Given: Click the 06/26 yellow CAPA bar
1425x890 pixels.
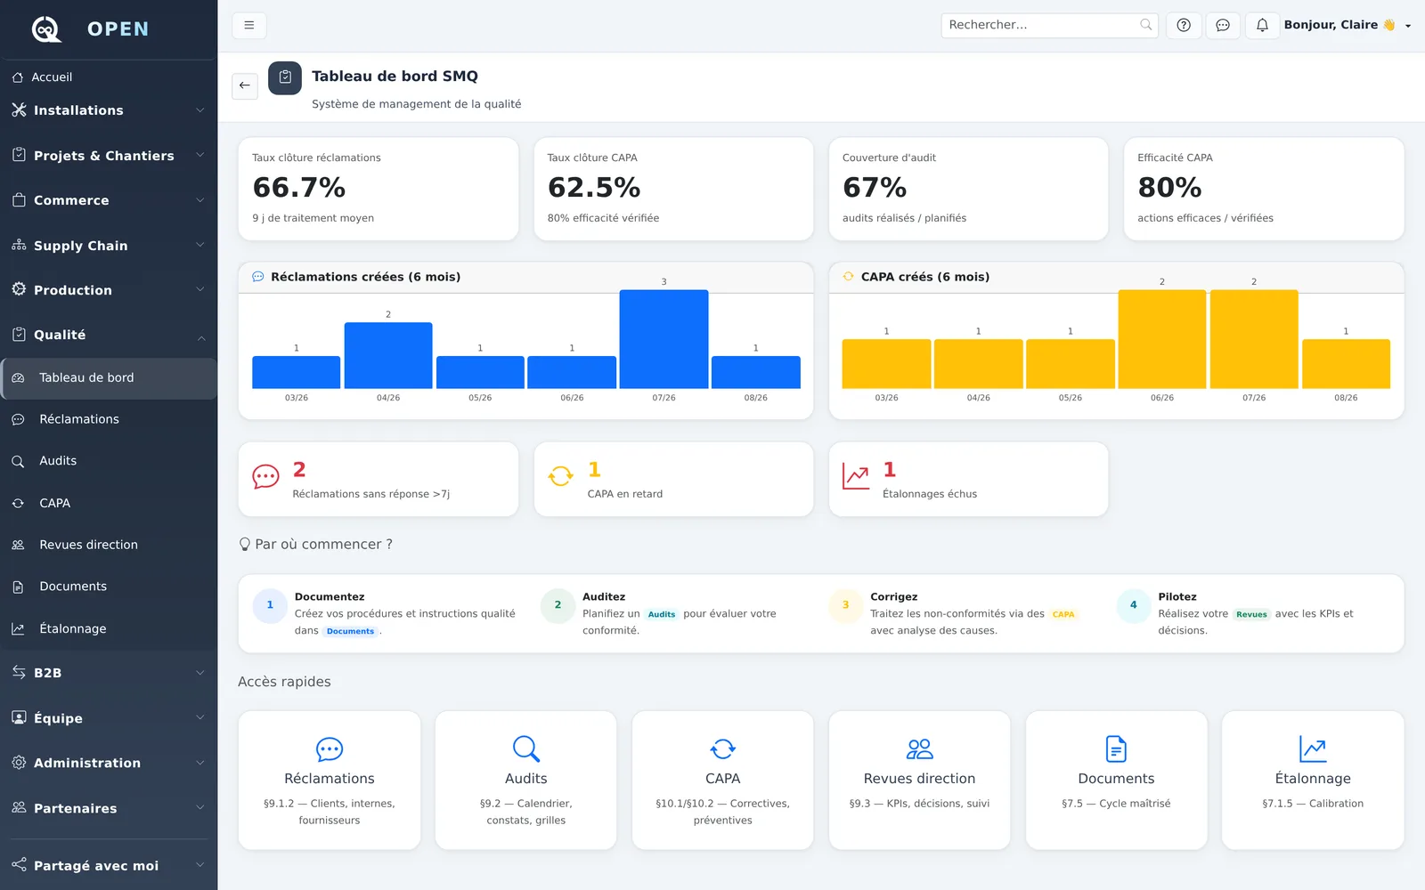Looking at the screenshot, I should [x=1162, y=339].
